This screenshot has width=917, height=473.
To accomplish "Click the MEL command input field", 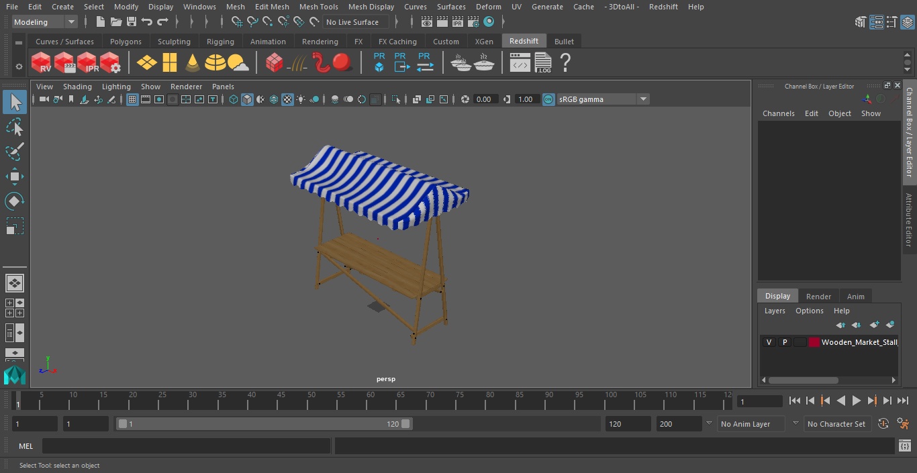I will (x=186, y=446).
